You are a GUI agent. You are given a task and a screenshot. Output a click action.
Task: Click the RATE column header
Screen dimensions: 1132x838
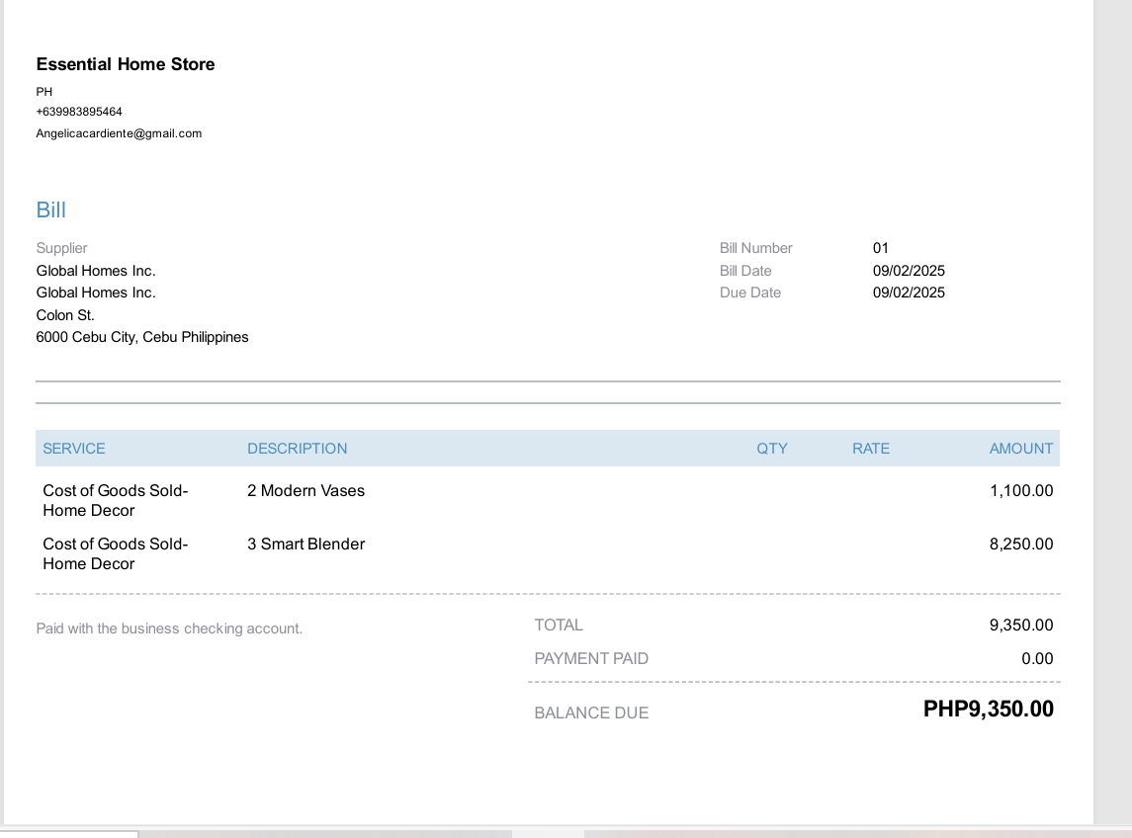[x=871, y=449]
